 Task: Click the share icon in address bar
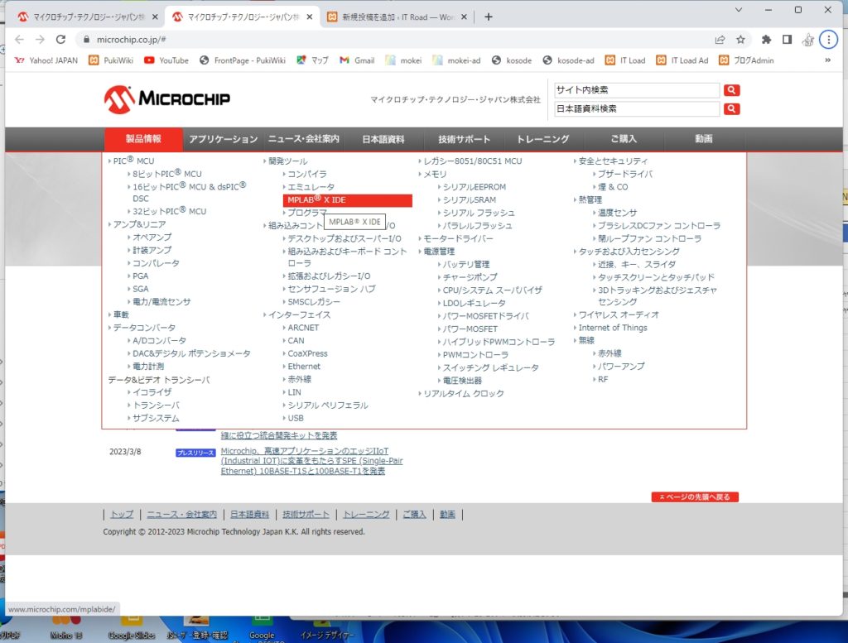(720, 39)
